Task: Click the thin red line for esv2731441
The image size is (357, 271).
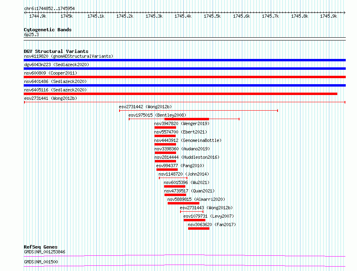Action: coord(185,102)
